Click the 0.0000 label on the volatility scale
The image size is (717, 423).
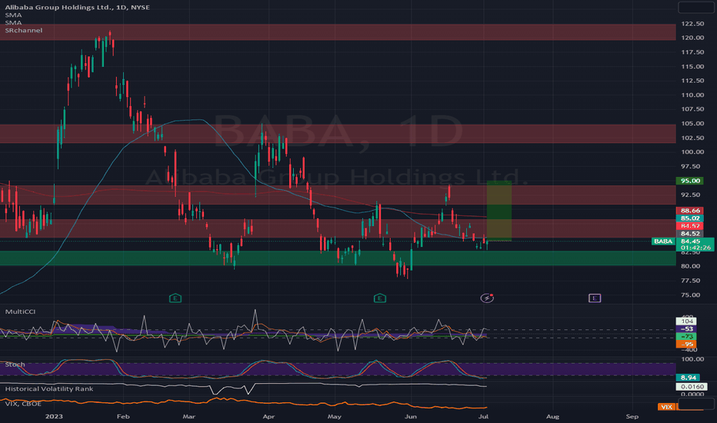692,394
